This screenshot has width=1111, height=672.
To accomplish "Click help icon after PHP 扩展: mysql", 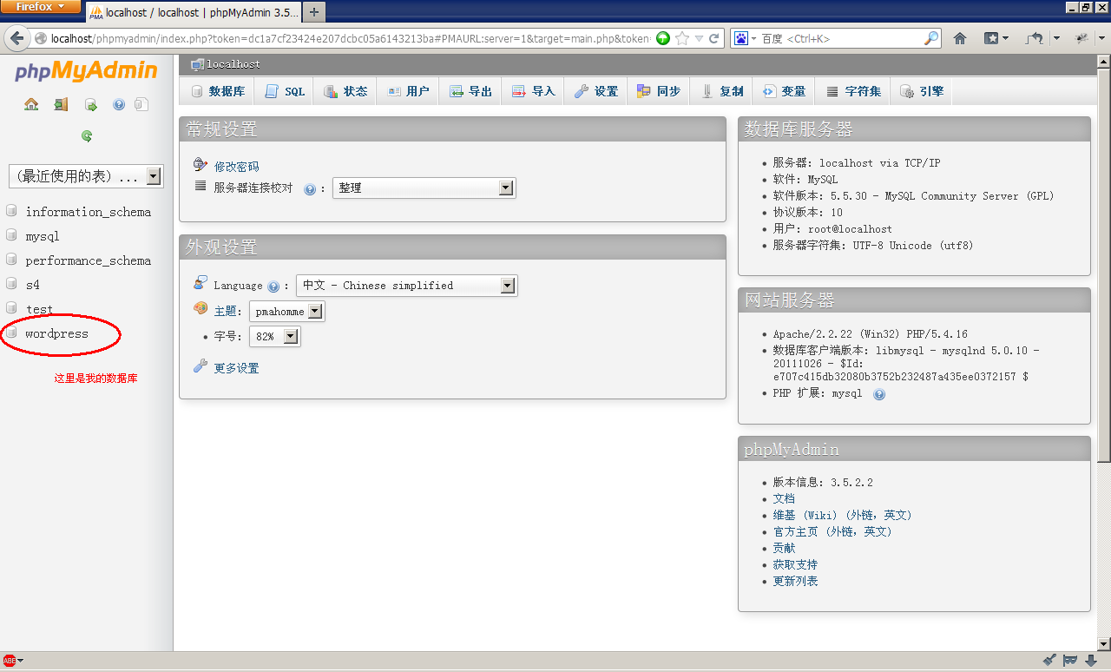I will tap(879, 394).
